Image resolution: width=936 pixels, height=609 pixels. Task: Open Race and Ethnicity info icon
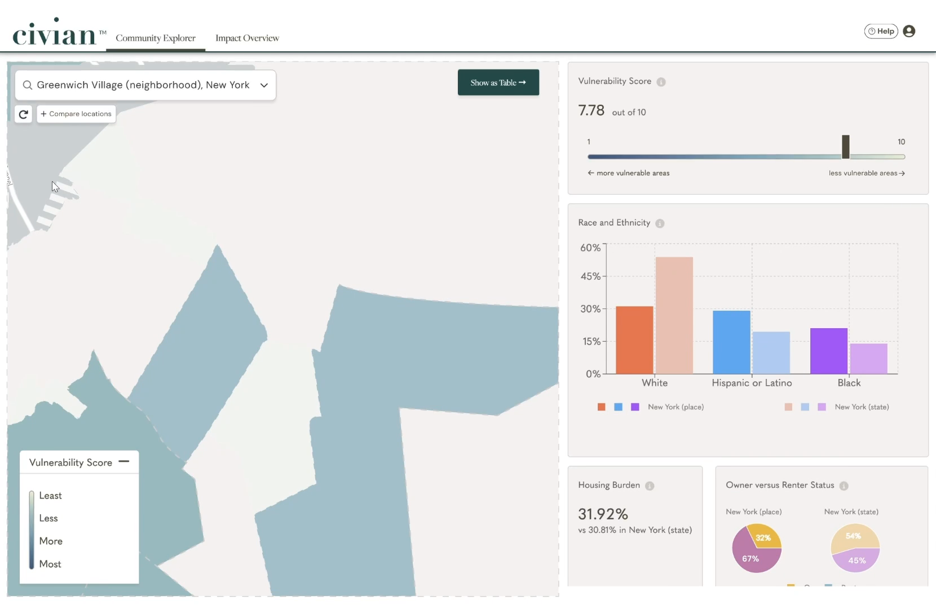660,223
